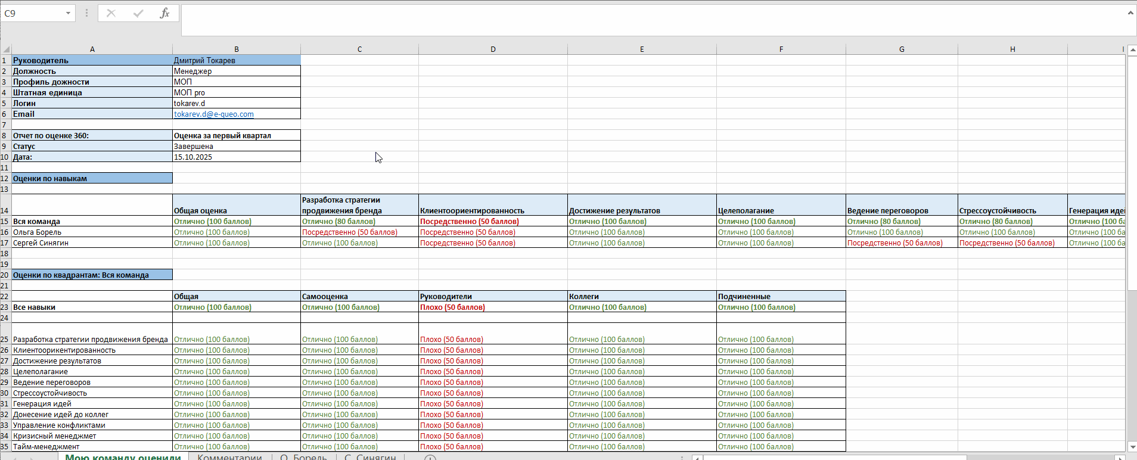Click the Cancel X icon in formula bar

(x=111, y=13)
